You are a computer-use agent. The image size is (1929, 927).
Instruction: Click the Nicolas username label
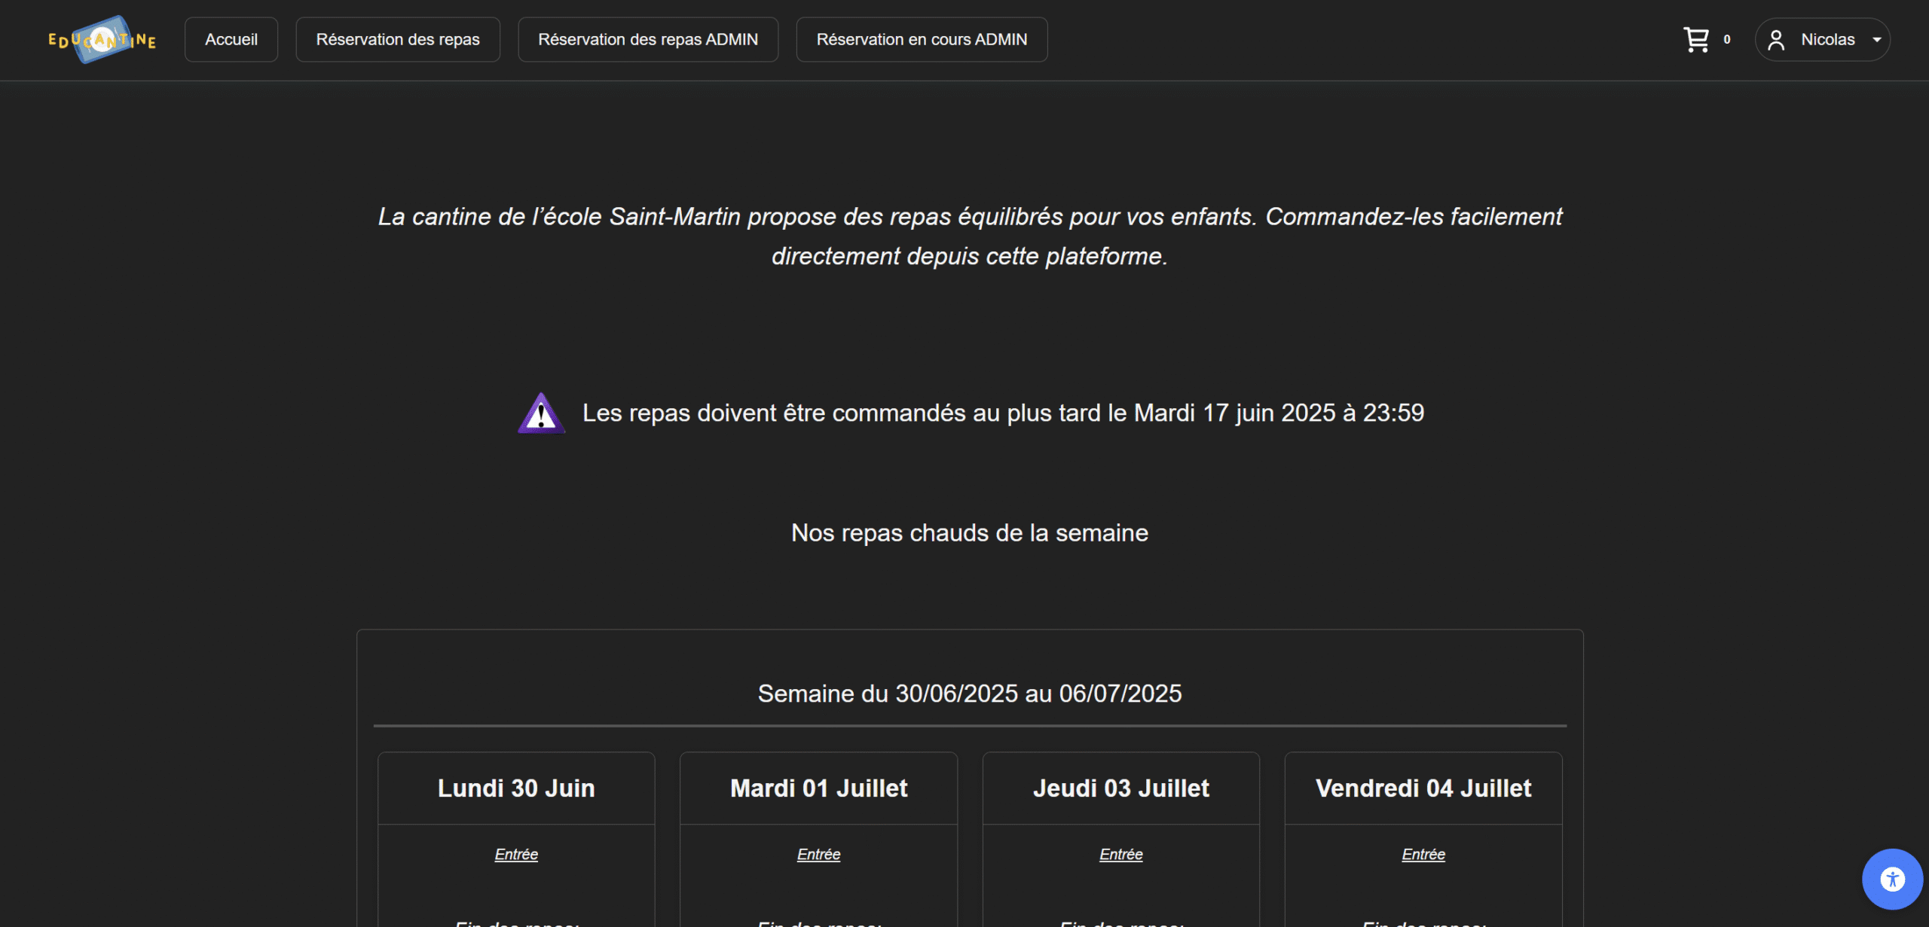pos(1827,40)
